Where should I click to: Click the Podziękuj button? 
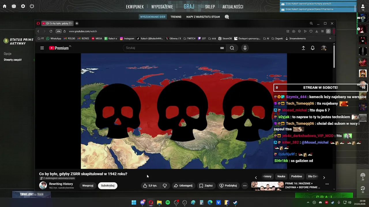pyautogui.click(x=228, y=186)
